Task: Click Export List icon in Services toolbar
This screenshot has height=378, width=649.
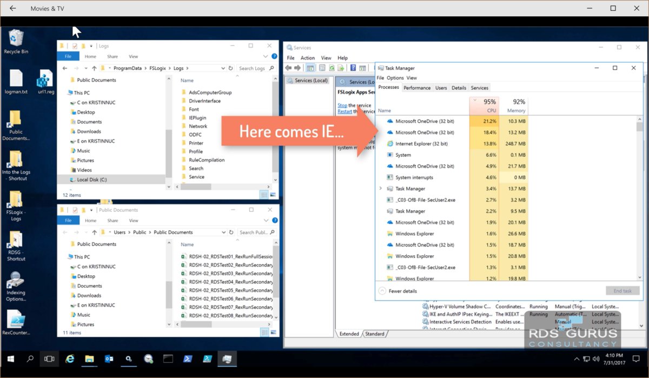Action: coord(341,68)
